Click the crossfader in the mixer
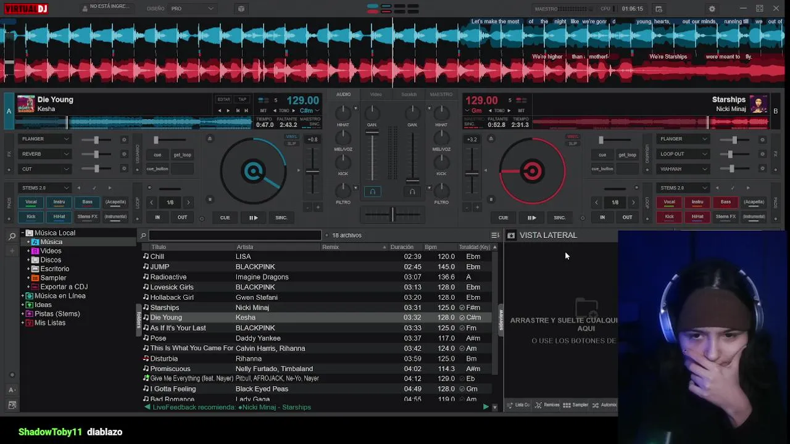The height and width of the screenshot is (444, 790). [x=392, y=215]
